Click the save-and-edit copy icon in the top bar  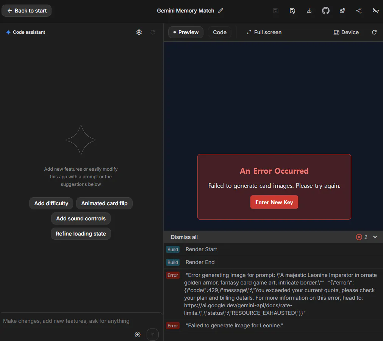(292, 11)
